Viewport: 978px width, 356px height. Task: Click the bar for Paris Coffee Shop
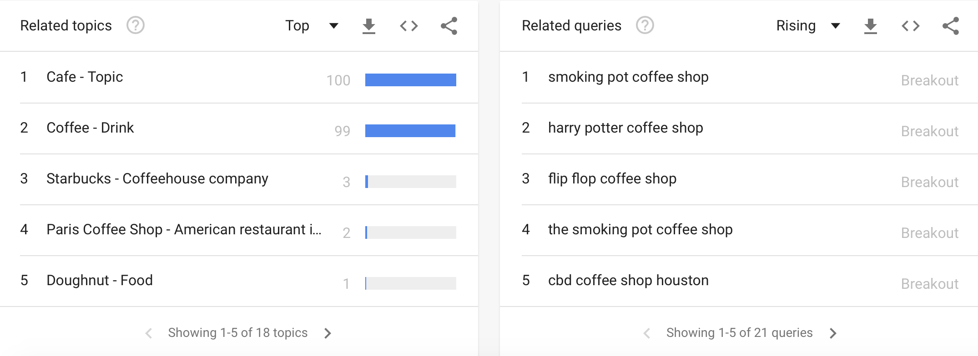click(x=411, y=232)
